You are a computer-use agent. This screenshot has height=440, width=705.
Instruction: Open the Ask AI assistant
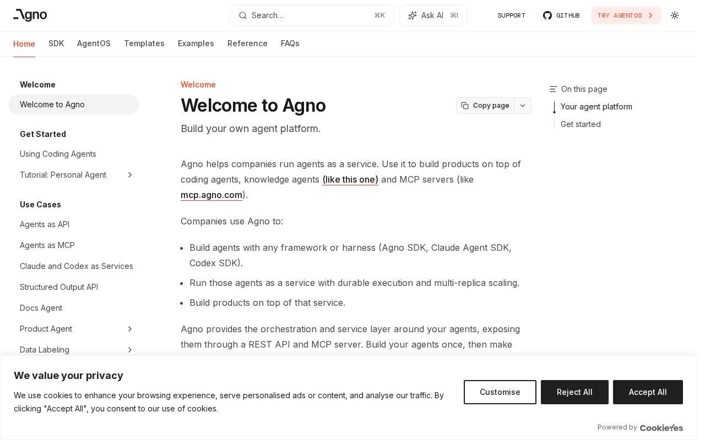coord(433,15)
